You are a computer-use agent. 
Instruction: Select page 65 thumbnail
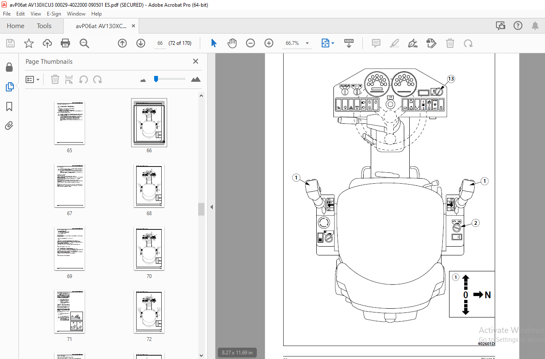pos(70,122)
